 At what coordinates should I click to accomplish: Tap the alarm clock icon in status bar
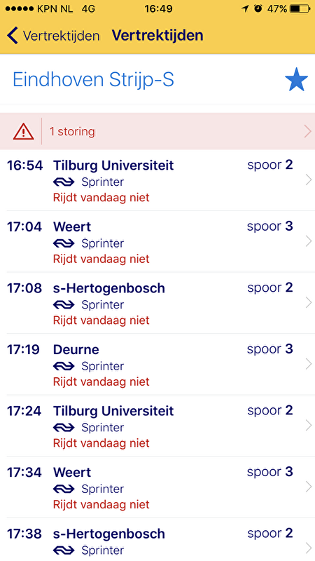[x=258, y=8]
